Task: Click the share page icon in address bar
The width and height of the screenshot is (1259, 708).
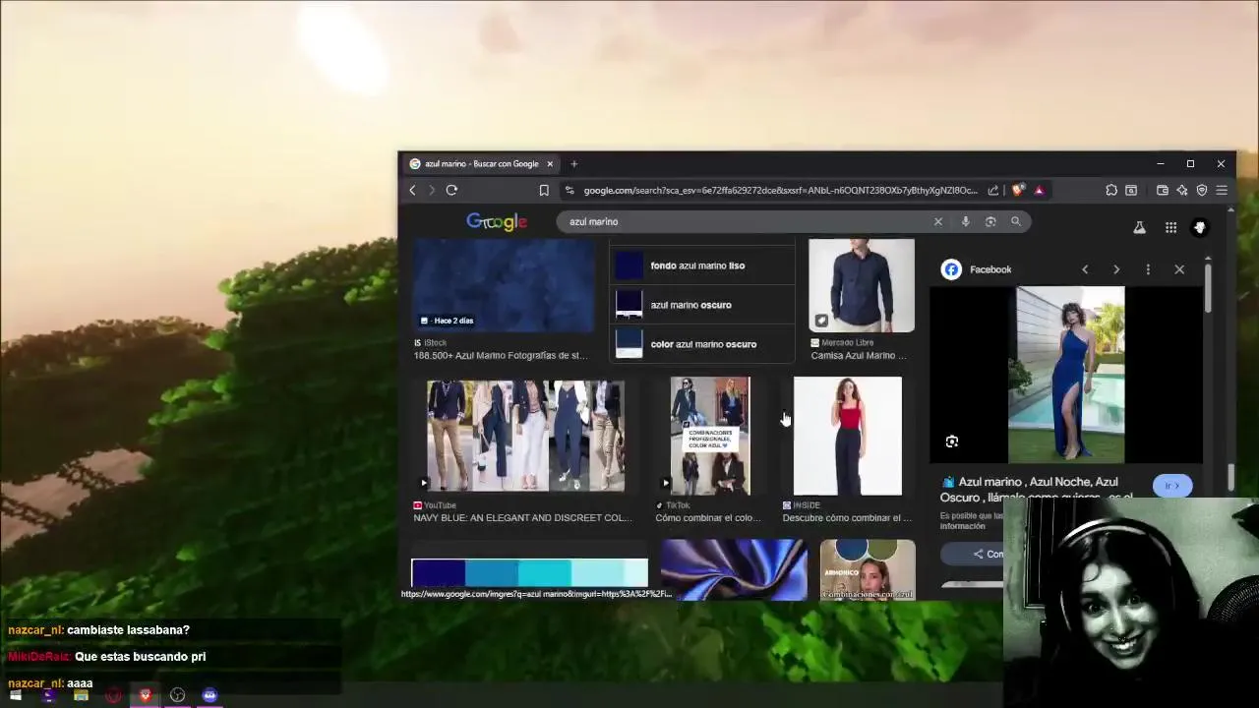Action: pos(993,190)
